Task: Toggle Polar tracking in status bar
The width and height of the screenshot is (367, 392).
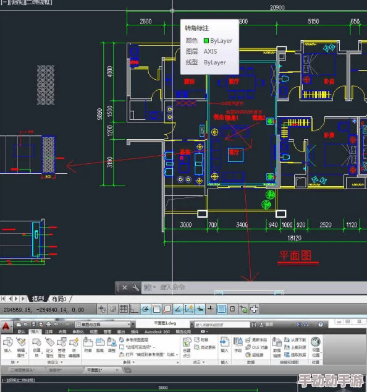Action: pos(145,309)
